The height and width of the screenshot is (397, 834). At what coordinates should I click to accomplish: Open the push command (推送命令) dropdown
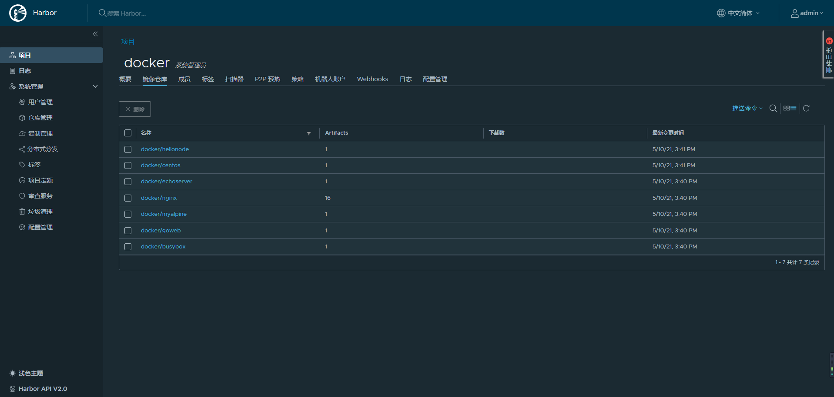click(x=747, y=109)
